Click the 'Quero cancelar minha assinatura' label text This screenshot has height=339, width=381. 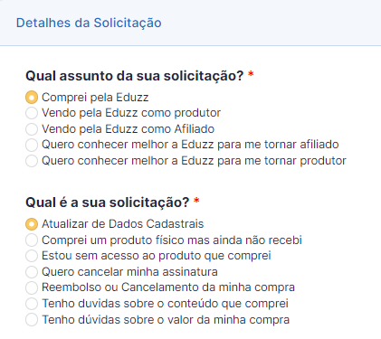[129, 272]
